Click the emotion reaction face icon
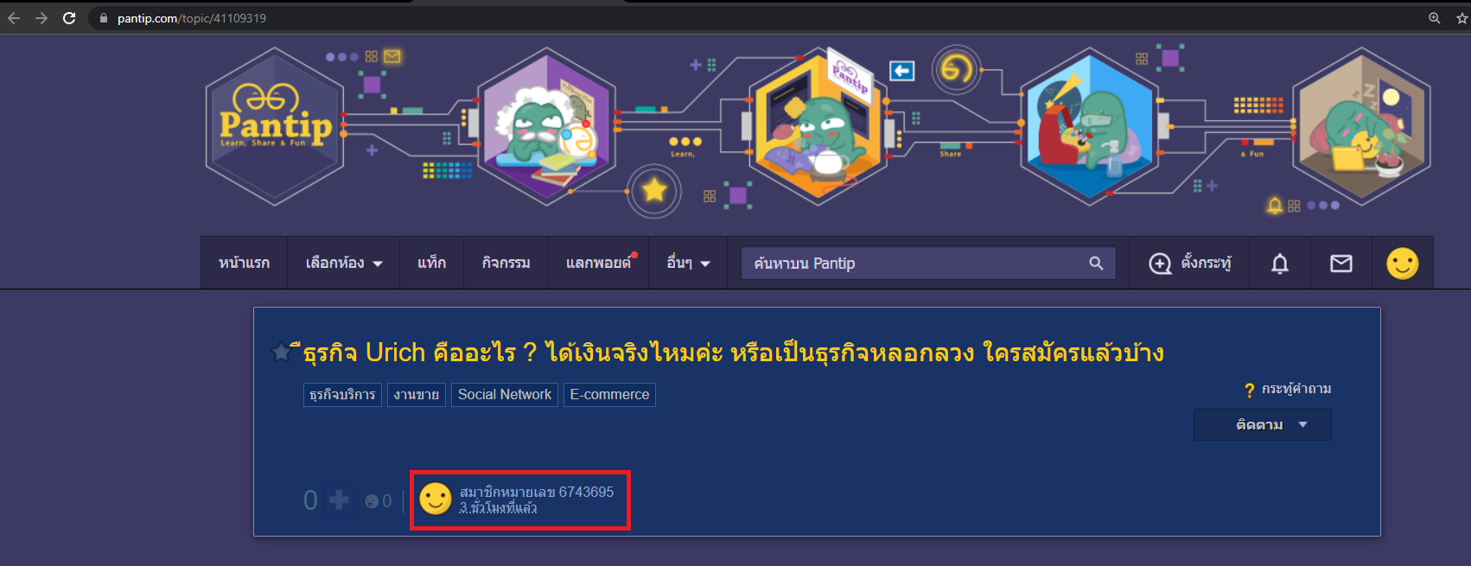Image resolution: width=1471 pixels, height=566 pixels. [372, 501]
